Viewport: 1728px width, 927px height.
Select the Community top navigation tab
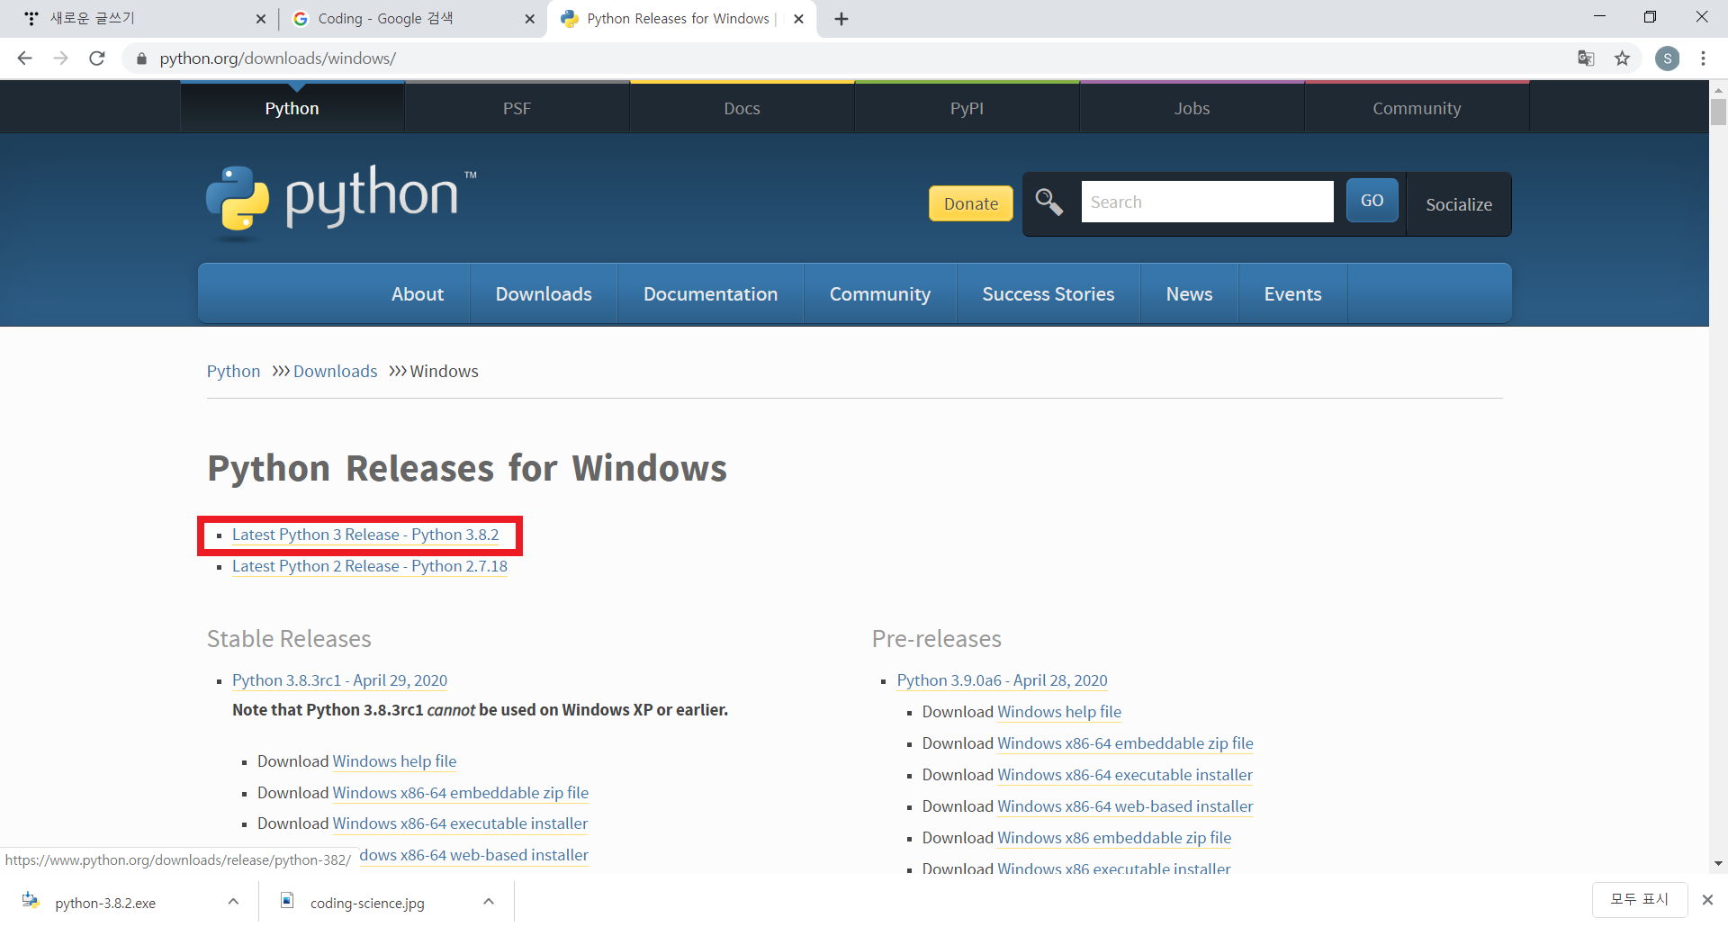[x=1417, y=108]
